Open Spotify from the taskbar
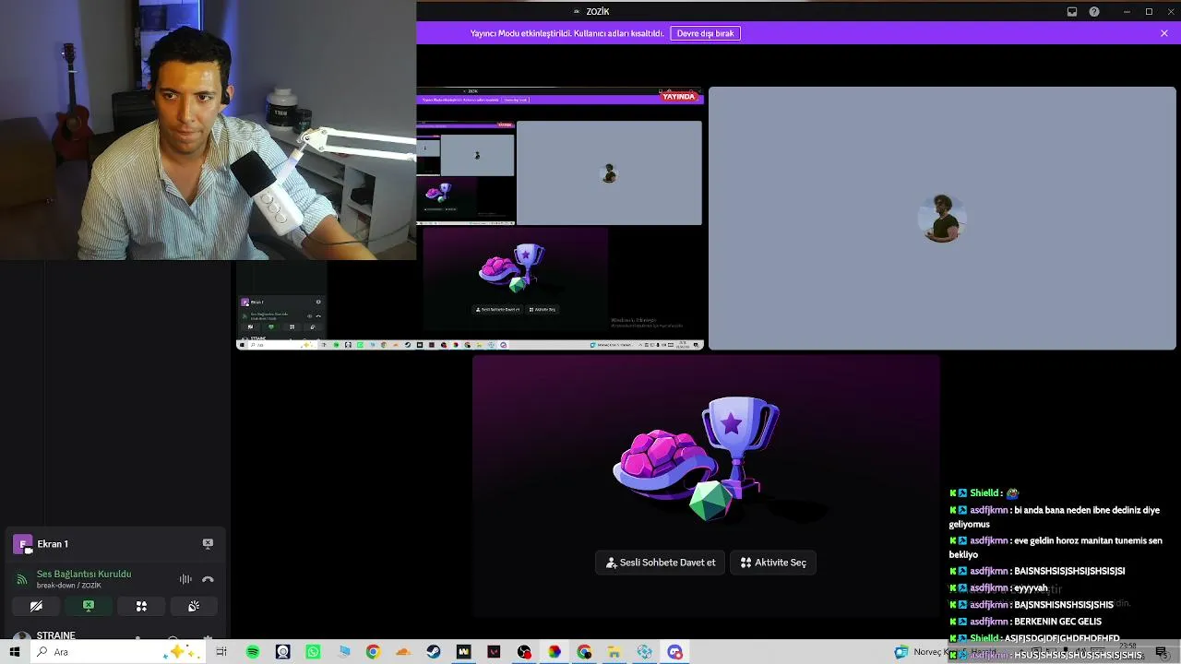 (253, 652)
